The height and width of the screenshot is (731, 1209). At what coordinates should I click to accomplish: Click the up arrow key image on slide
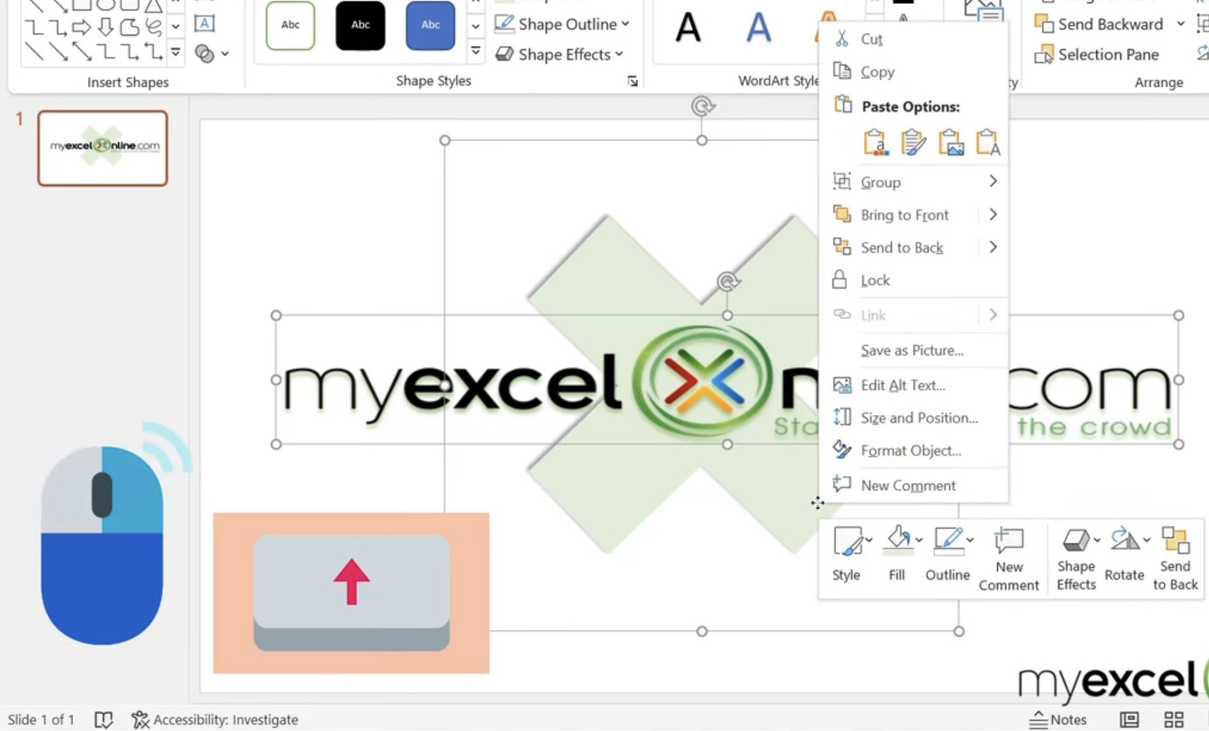(x=351, y=593)
